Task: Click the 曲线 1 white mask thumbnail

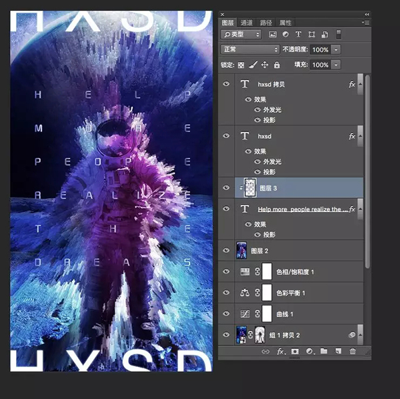Action: click(267, 314)
